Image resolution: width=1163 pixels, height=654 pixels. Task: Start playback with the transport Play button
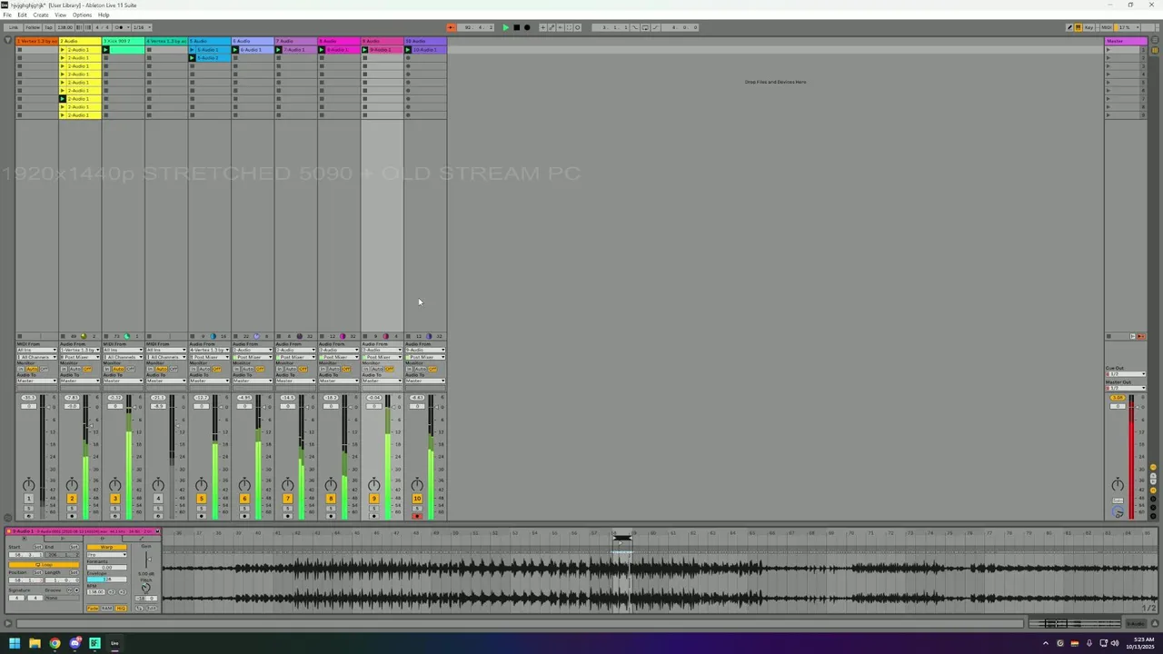pyautogui.click(x=506, y=27)
